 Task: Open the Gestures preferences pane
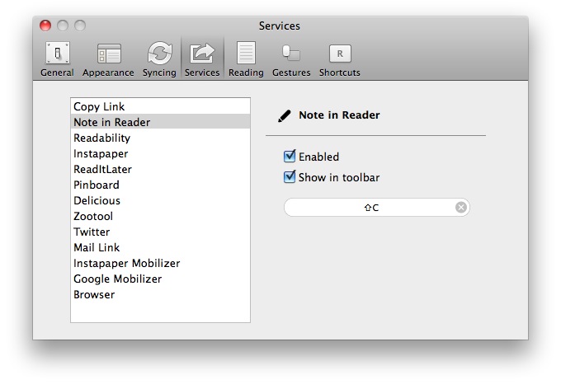coord(291,59)
